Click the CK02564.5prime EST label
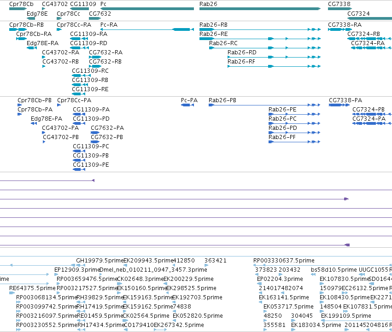 pos(146,316)
